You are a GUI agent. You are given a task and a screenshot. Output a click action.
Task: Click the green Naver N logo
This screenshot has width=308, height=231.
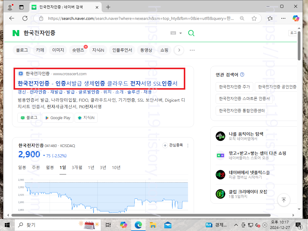[x=16, y=33]
